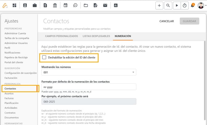Open the contacts badge icon in toolbar
This screenshot has width=207, height=125.
pyautogui.click(x=25, y=6)
